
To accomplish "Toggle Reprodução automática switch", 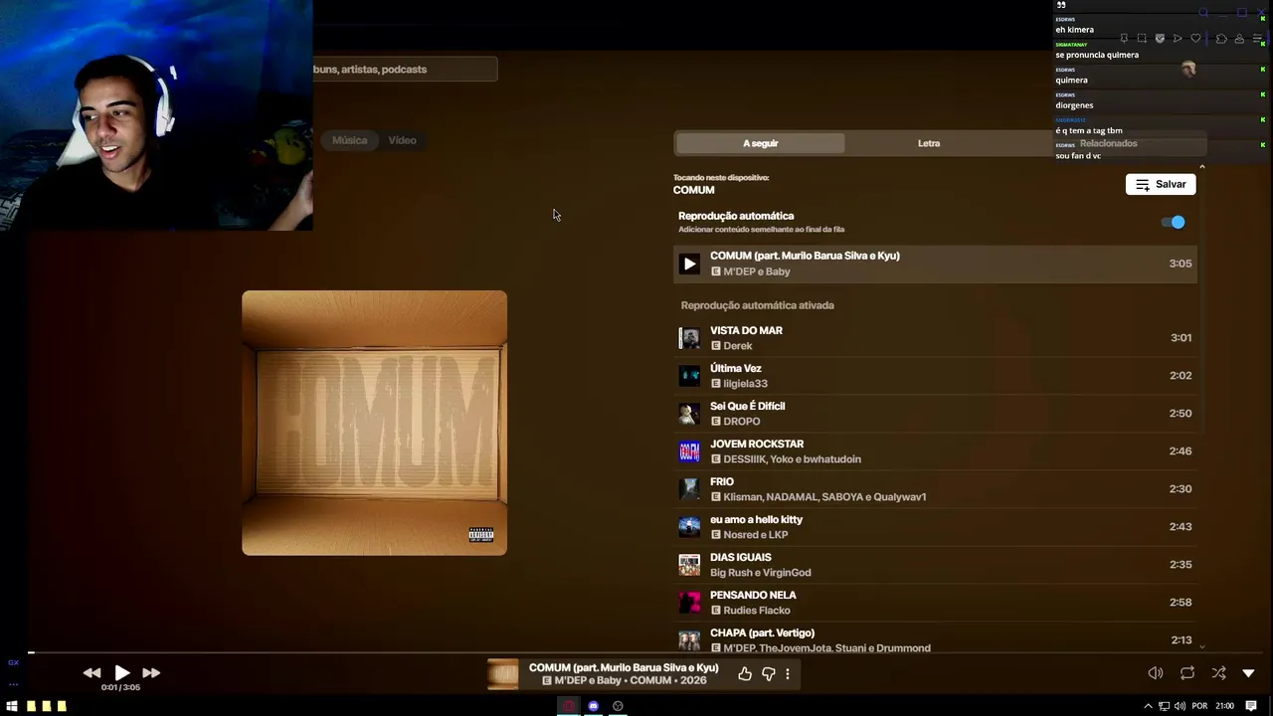I will (1175, 223).
